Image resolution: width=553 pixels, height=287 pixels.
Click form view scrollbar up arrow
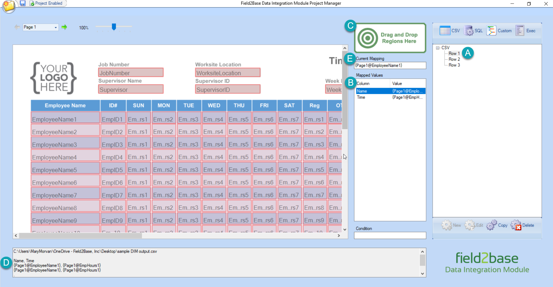click(345, 48)
